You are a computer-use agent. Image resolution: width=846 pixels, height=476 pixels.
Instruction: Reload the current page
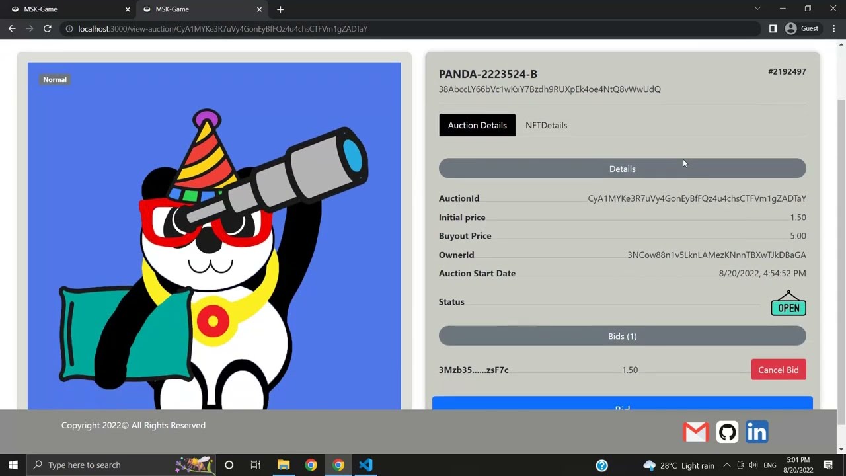click(x=48, y=28)
